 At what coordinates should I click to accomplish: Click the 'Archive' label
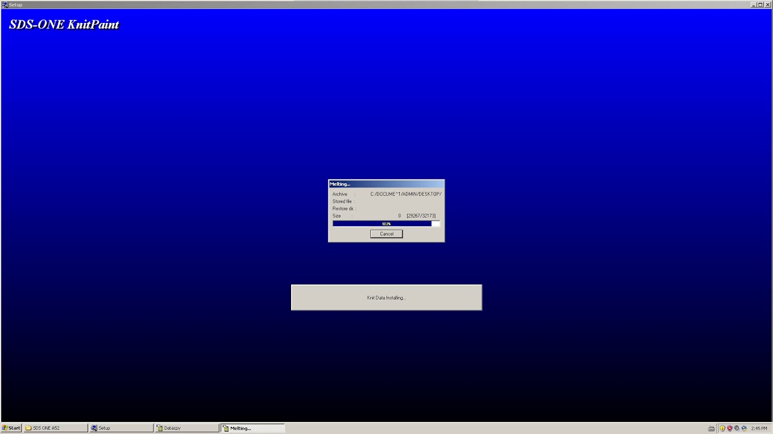pyautogui.click(x=339, y=194)
